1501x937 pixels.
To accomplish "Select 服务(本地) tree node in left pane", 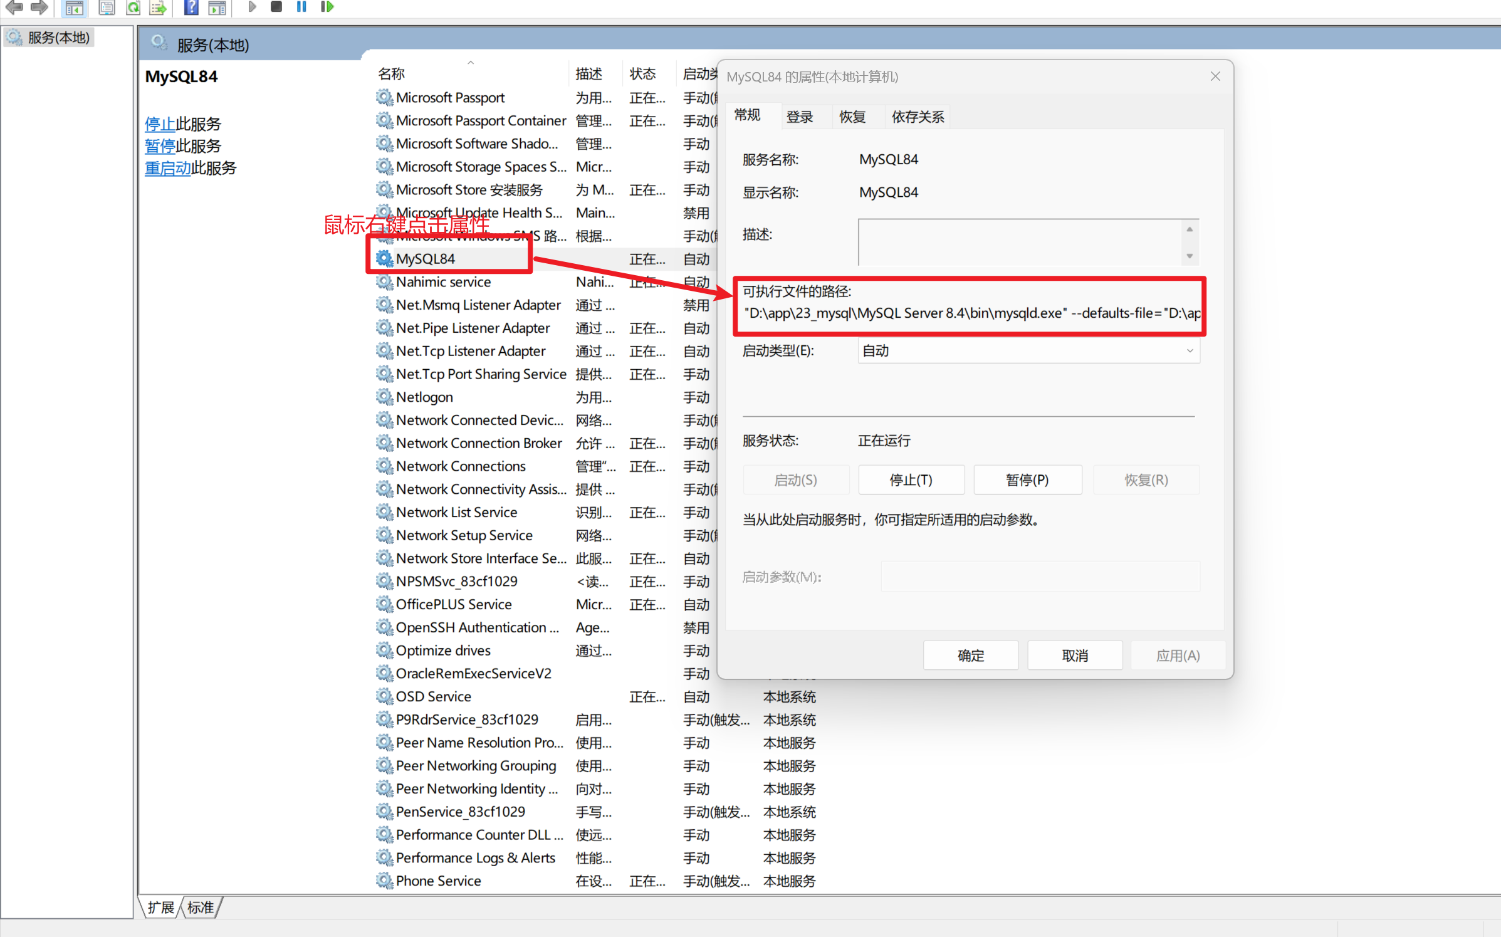I will [58, 38].
